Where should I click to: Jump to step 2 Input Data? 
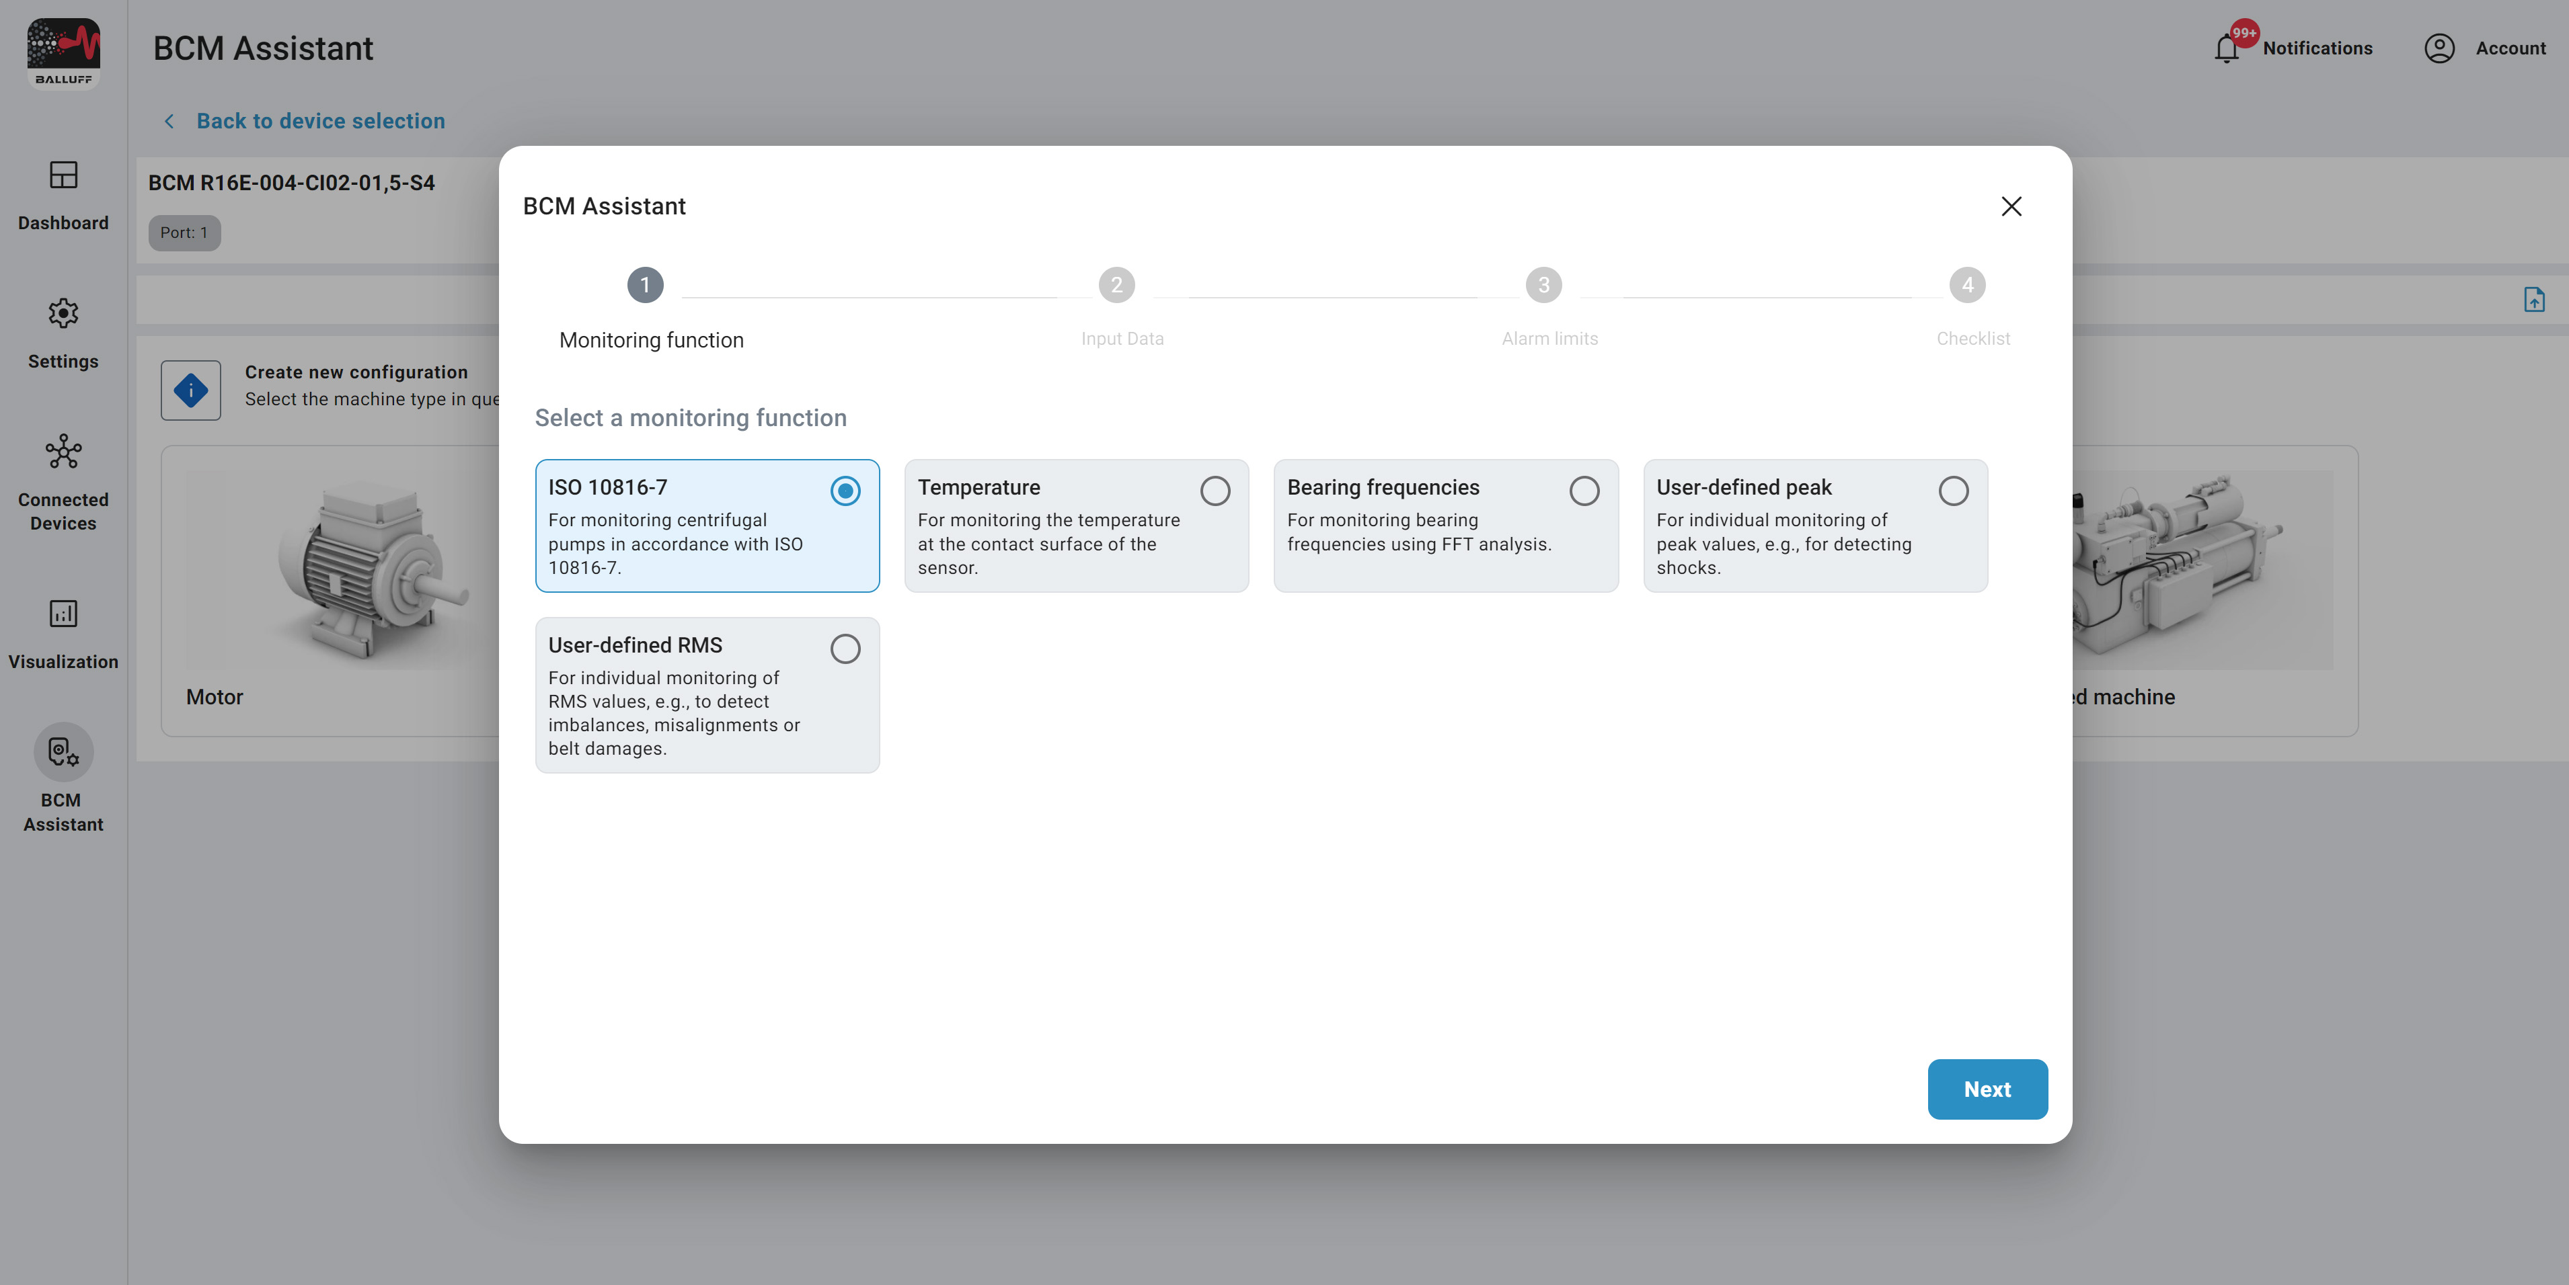coord(1116,285)
